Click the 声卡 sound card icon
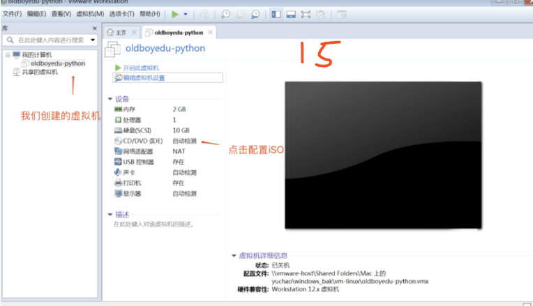 (118, 172)
